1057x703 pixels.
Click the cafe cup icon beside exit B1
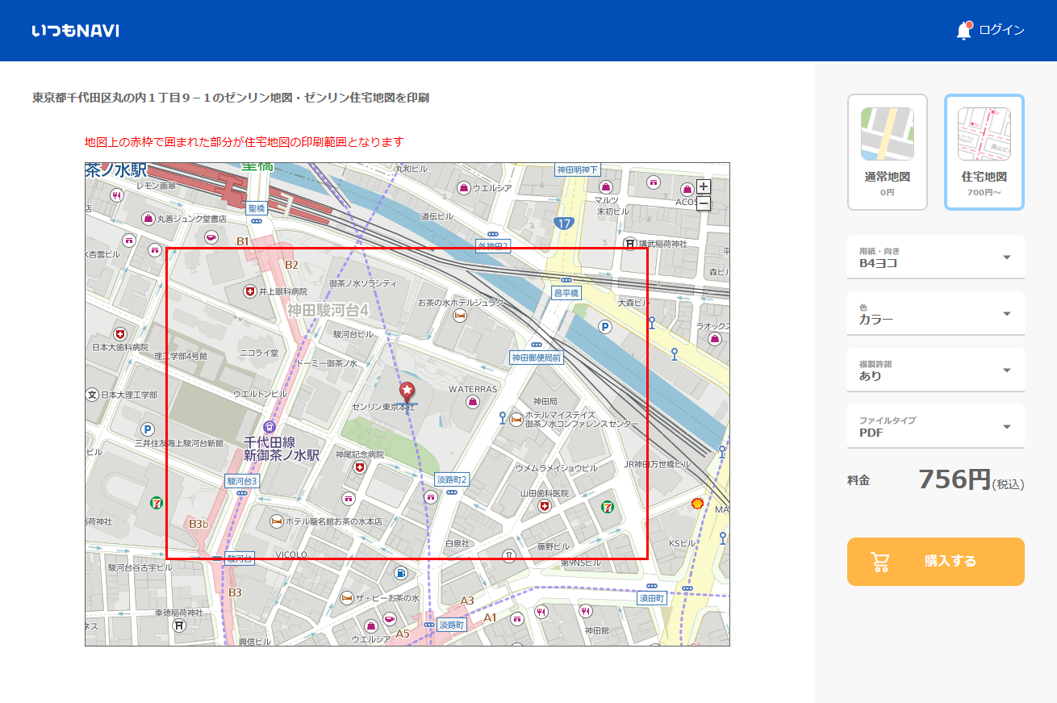pyautogui.click(x=211, y=237)
